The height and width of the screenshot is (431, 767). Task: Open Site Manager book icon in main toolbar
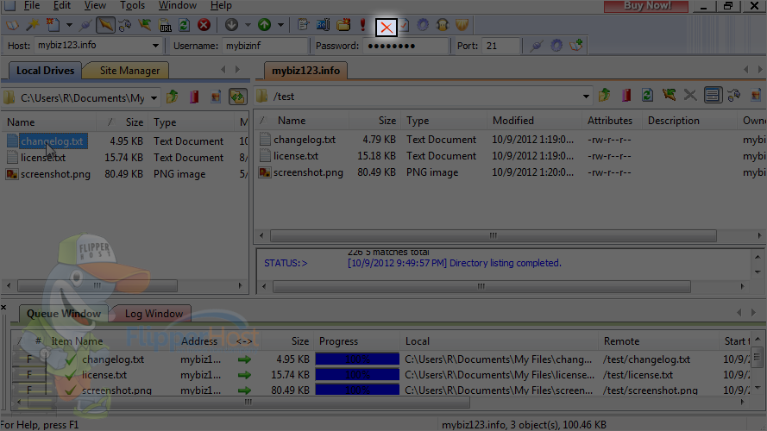point(13,25)
